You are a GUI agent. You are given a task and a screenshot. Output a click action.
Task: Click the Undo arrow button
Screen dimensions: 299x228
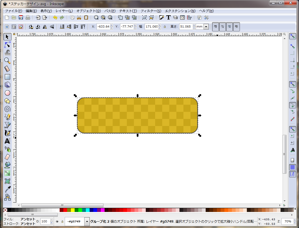pyautogui.click(x=55, y=18)
